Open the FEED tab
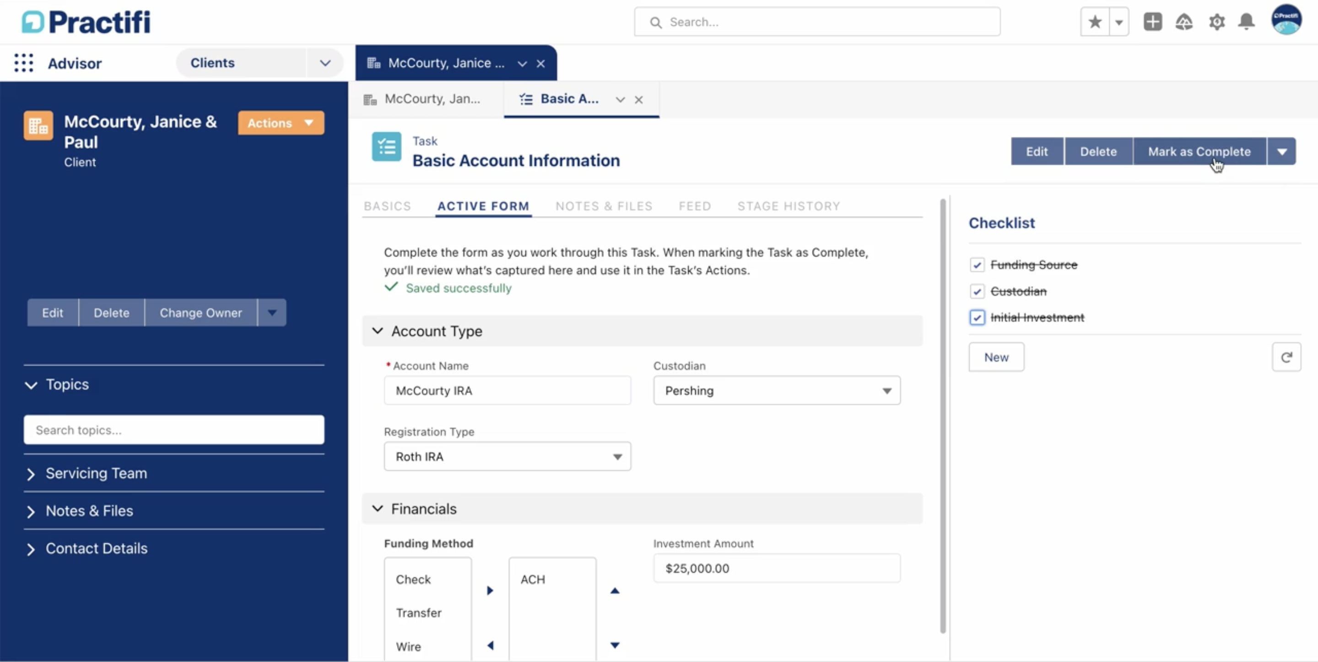 coord(695,206)
